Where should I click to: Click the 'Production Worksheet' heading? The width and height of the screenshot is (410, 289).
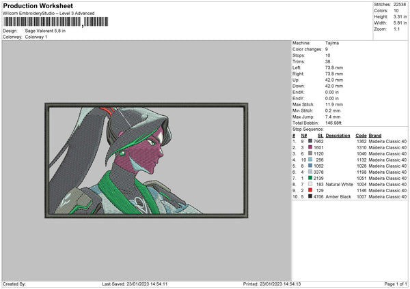point(38,6)
